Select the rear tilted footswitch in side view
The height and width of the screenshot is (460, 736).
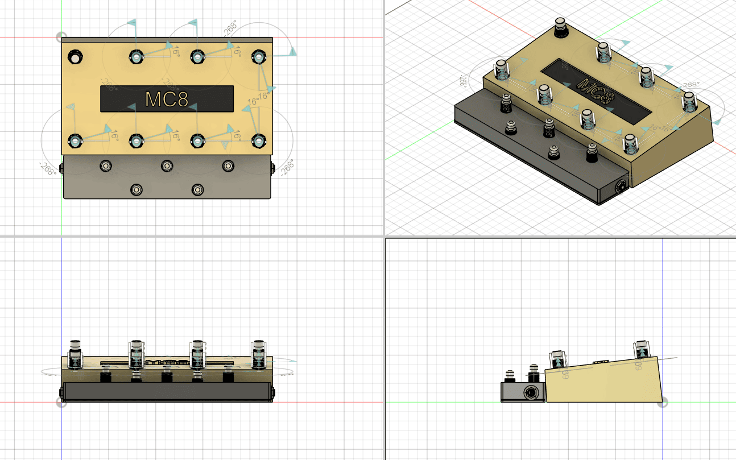coord(641,350)
